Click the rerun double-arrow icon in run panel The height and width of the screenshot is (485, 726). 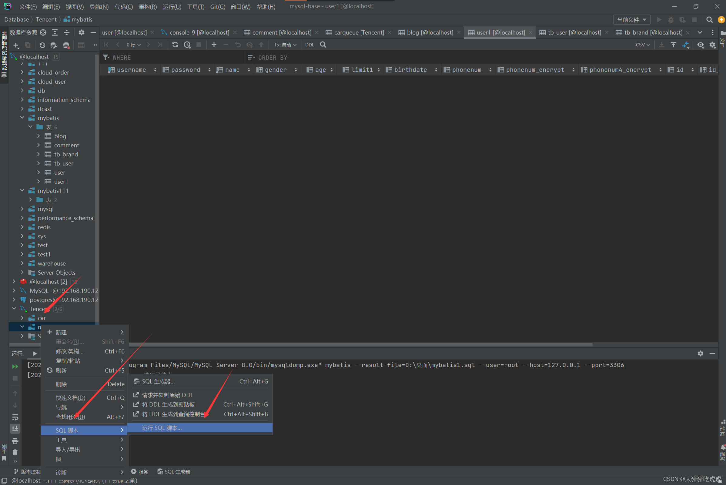click(15, 366)
